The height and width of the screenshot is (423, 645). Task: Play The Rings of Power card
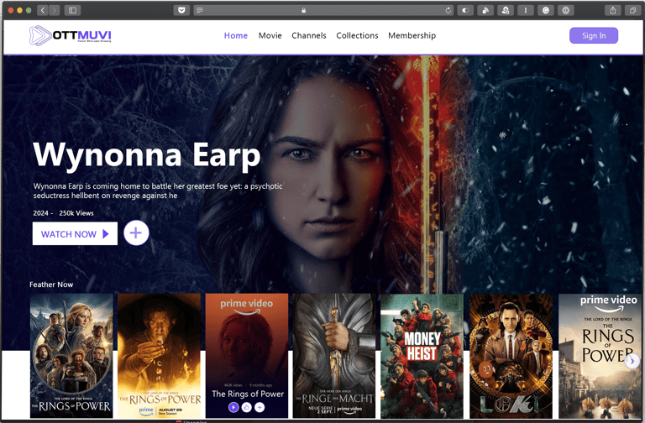pyautogui.click(x=233, y=407)
